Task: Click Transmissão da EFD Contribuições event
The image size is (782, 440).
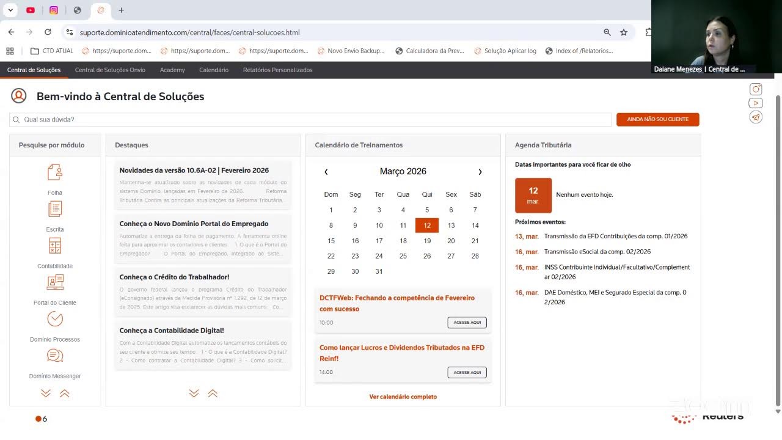Action: 616,237
